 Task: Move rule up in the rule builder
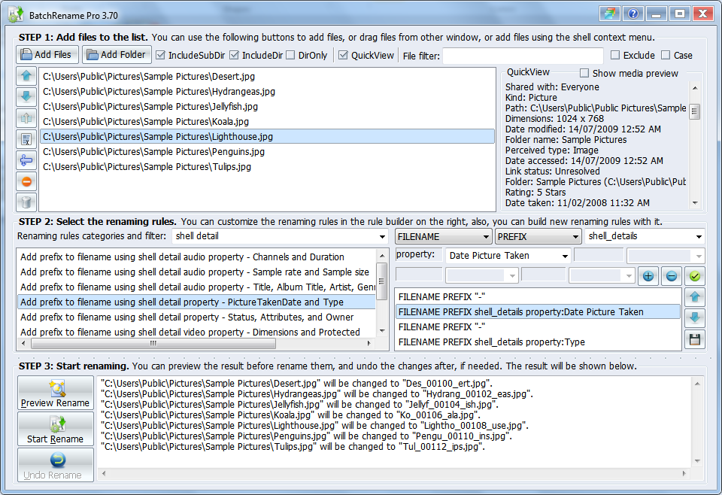695,297
